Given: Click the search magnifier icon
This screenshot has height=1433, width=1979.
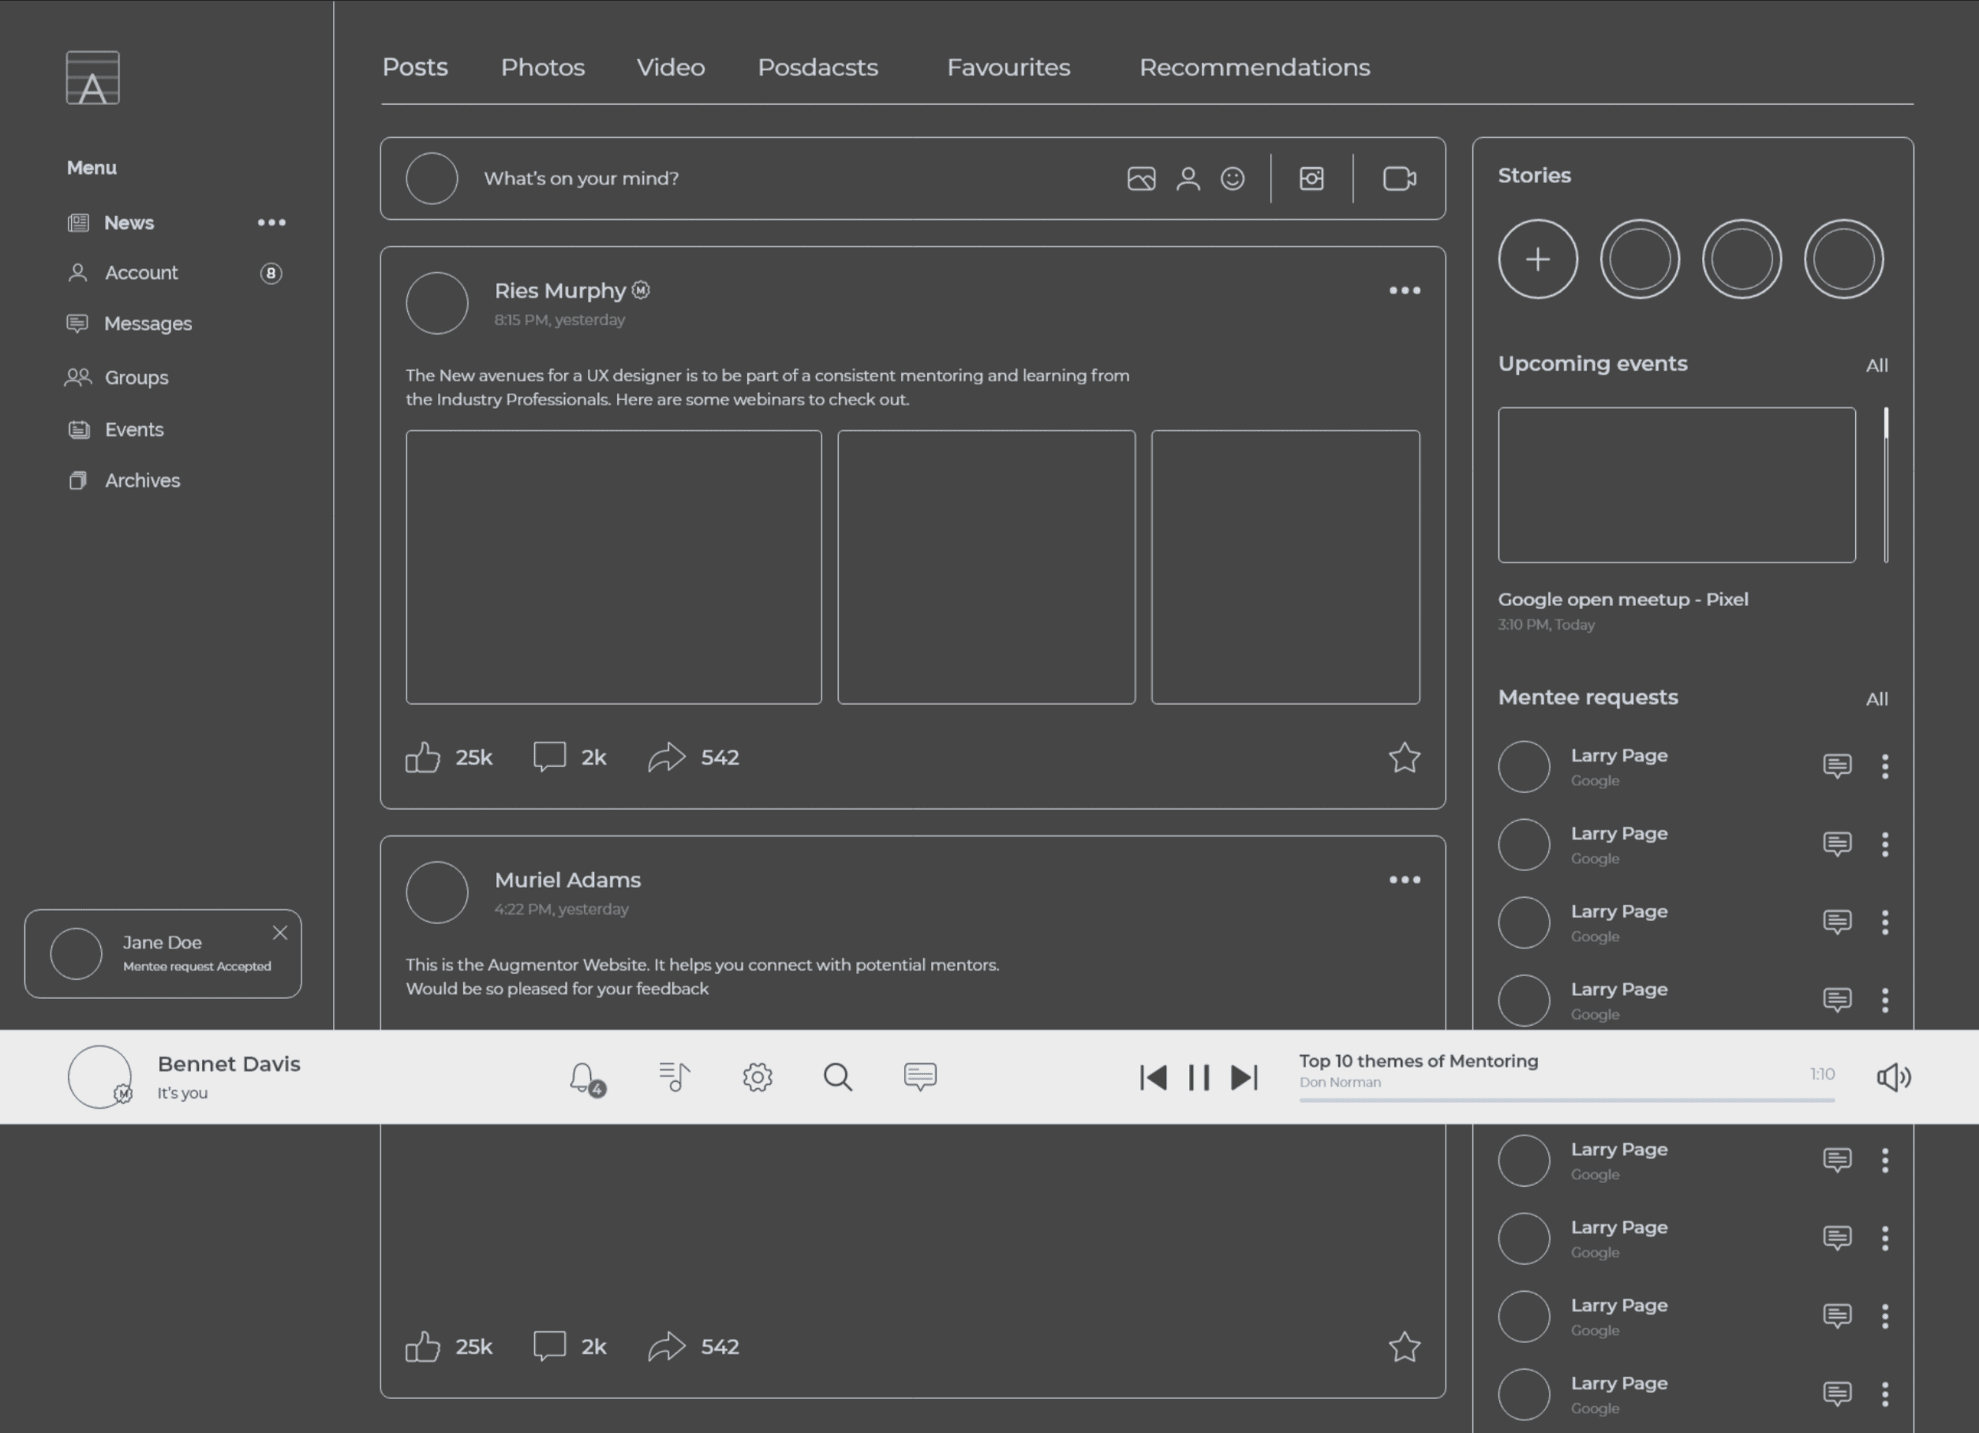Looking at the screenshot, I should pos(838,1077).
